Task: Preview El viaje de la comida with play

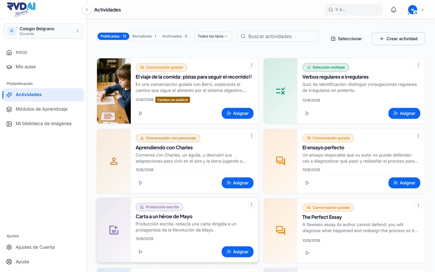Action: 141,113
